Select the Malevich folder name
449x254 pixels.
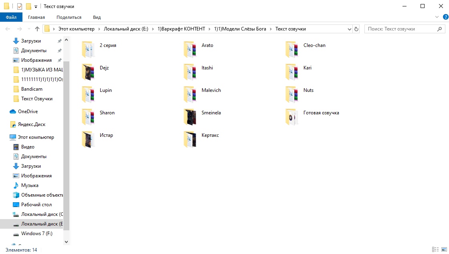[211, 90]
